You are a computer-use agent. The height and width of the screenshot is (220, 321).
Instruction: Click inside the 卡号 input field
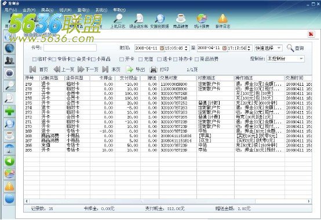[x=70, y=48]
